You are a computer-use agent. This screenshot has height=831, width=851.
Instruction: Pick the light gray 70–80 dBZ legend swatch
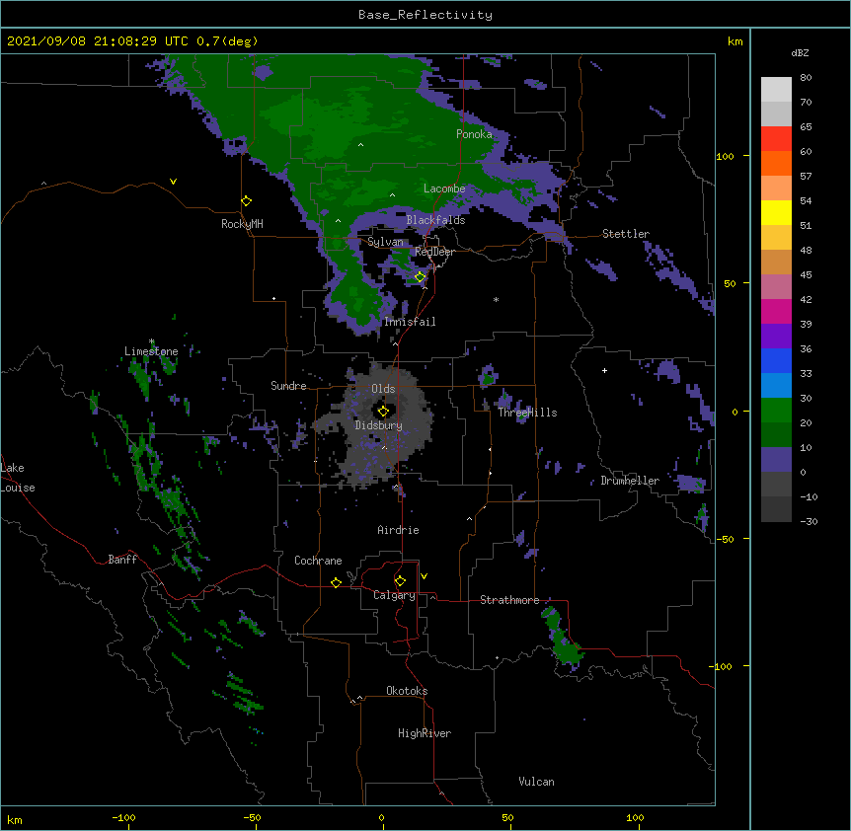776,89
